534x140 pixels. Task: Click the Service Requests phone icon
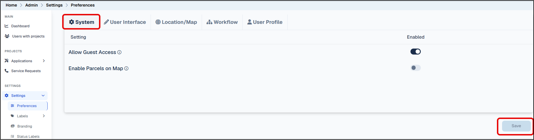[7, 71]
